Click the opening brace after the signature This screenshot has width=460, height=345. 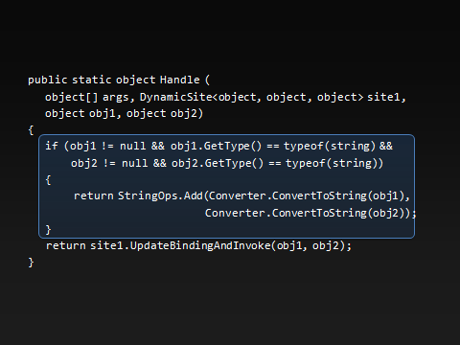pos(31,130)
